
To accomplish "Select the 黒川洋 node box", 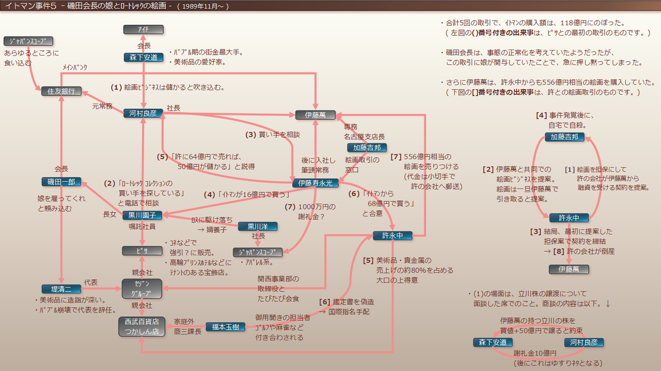I will pos(258,226).
